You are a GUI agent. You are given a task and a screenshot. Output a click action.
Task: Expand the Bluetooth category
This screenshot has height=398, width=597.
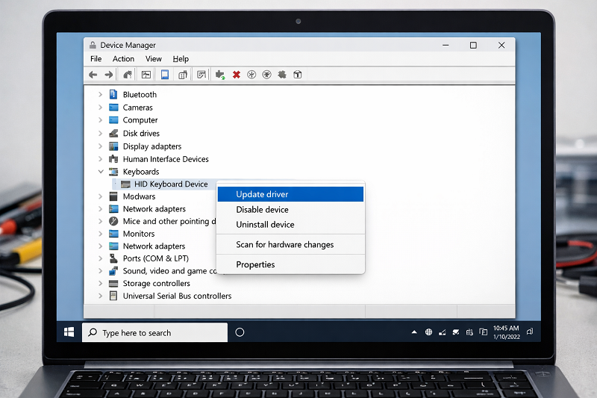(x=101, y=94)
